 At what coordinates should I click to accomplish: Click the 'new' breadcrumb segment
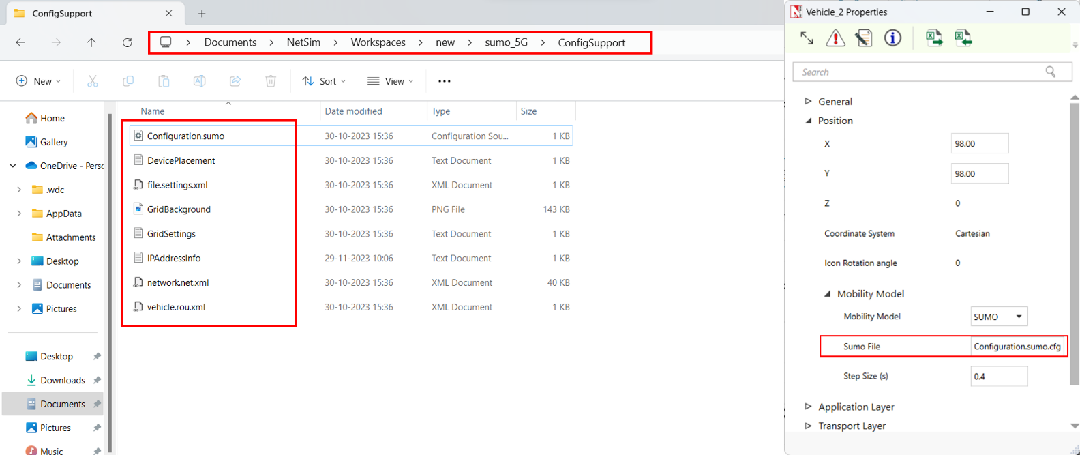[445, 42]
